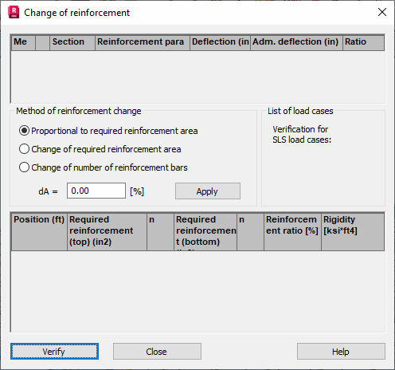Viewport: 395px width, 370px height.
Task: Click the Verify button
Action: click(54, 352)
